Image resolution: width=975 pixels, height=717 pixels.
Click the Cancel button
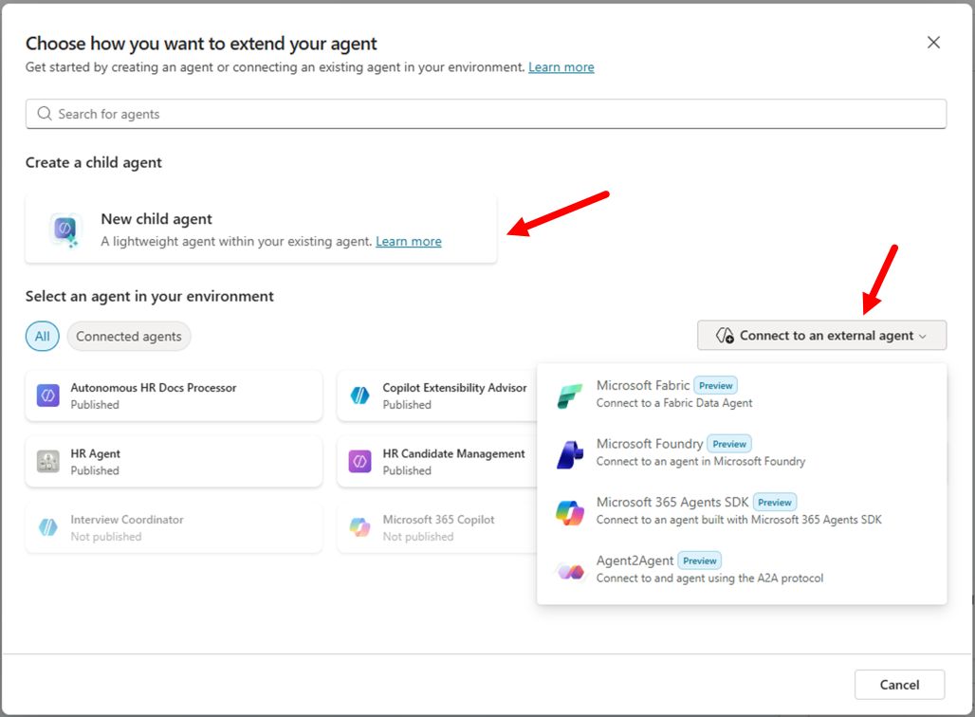pyautogui.click(x=898, y=684)
